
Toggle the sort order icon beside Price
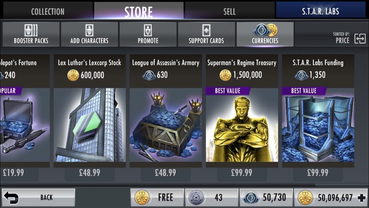[x=360, y=38]
